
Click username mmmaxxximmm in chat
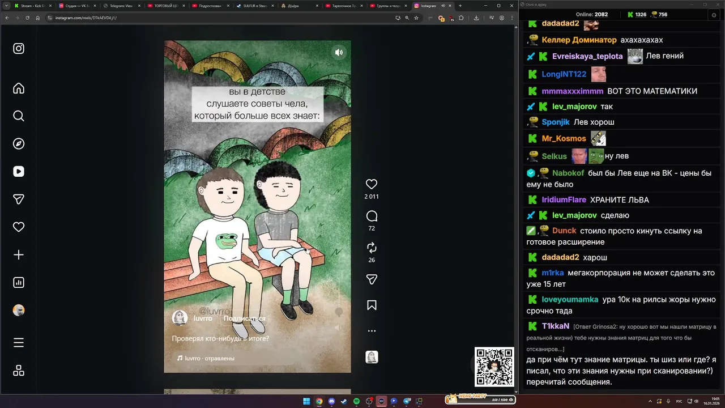pos(573,91)
